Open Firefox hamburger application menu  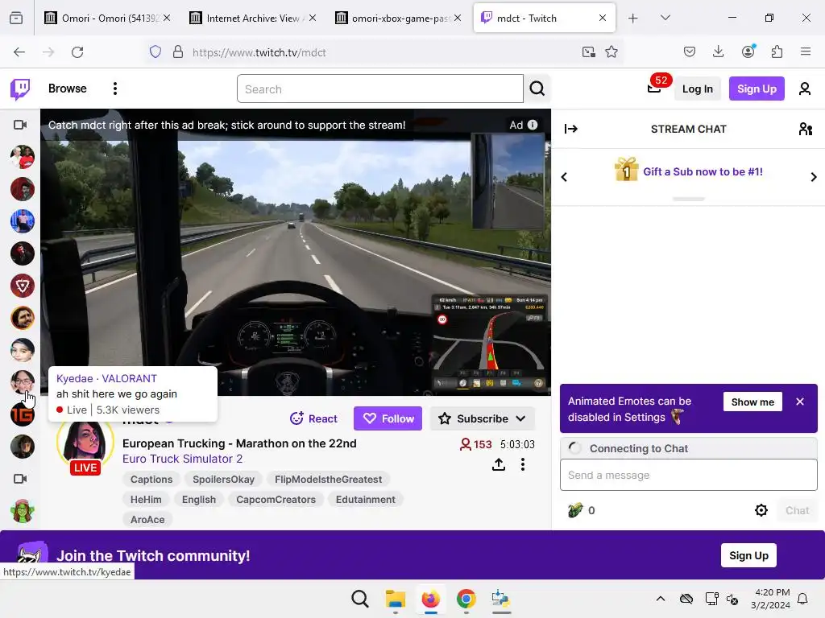pyautogui.click(x=806, y=51)
